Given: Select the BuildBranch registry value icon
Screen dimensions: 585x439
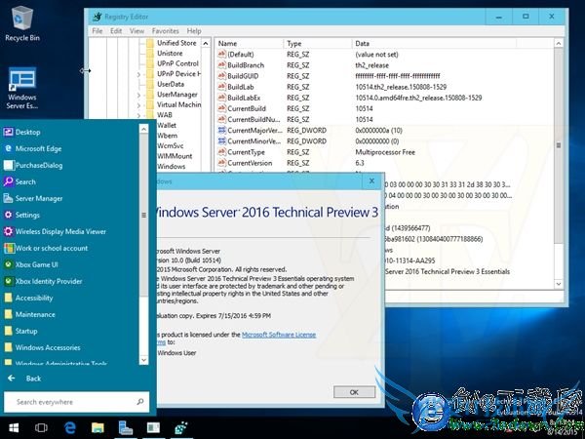Looking at the screenshot, I should (221, 65).
